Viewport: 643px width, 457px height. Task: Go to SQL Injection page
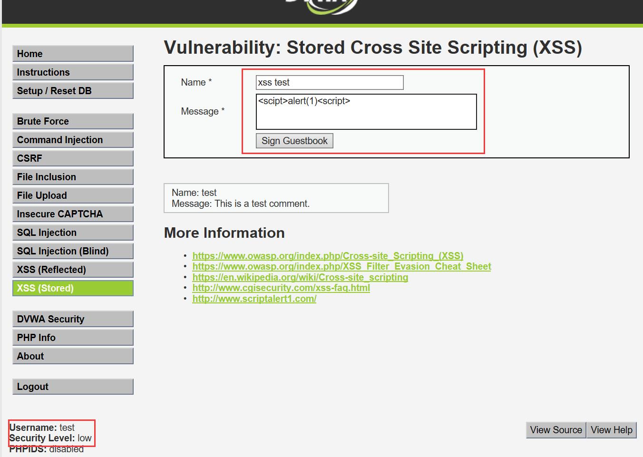[73, 233]
